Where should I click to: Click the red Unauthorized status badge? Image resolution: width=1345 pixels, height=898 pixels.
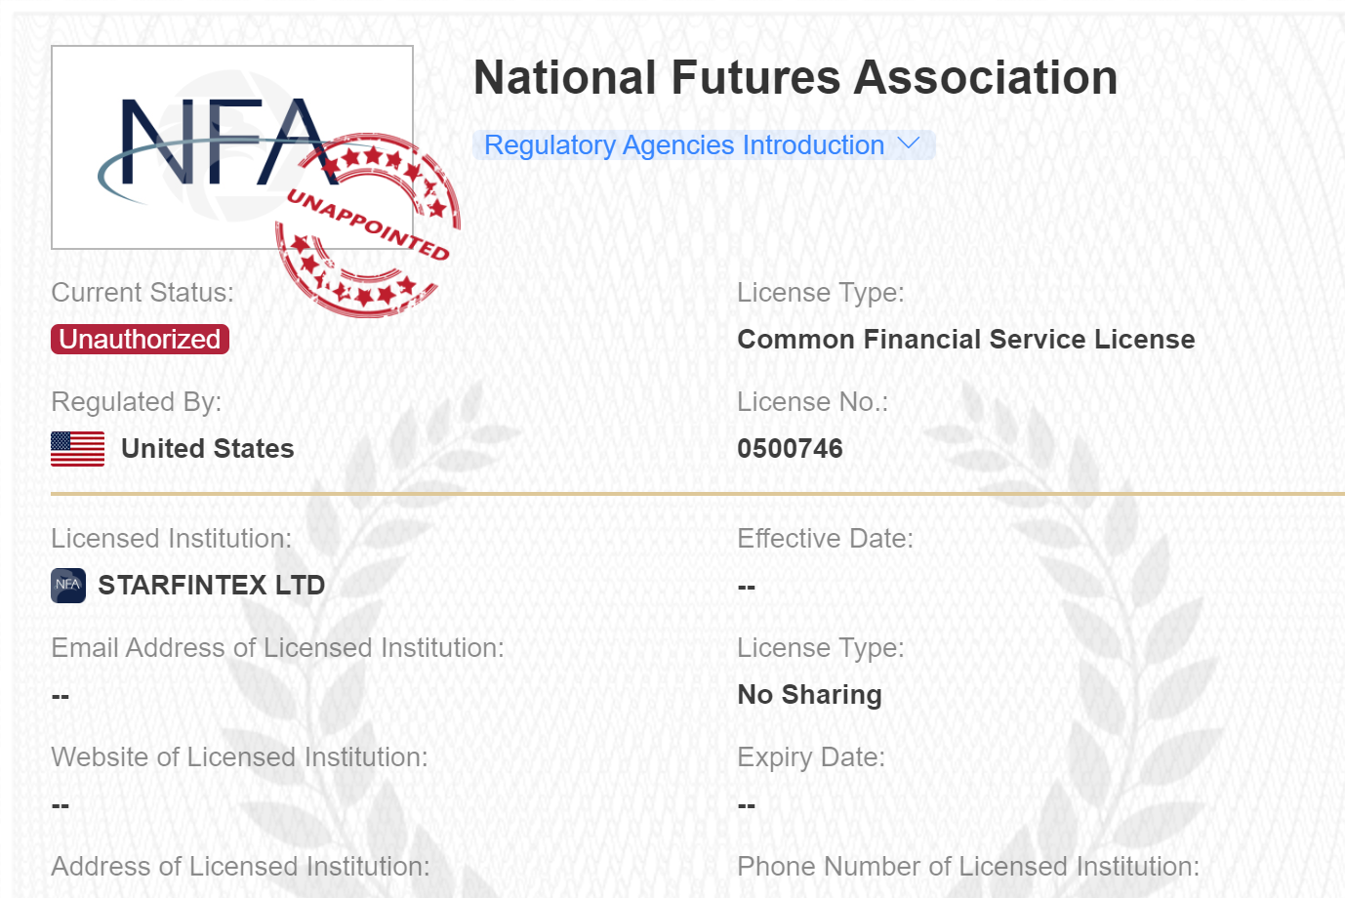[x=140, y=339]
